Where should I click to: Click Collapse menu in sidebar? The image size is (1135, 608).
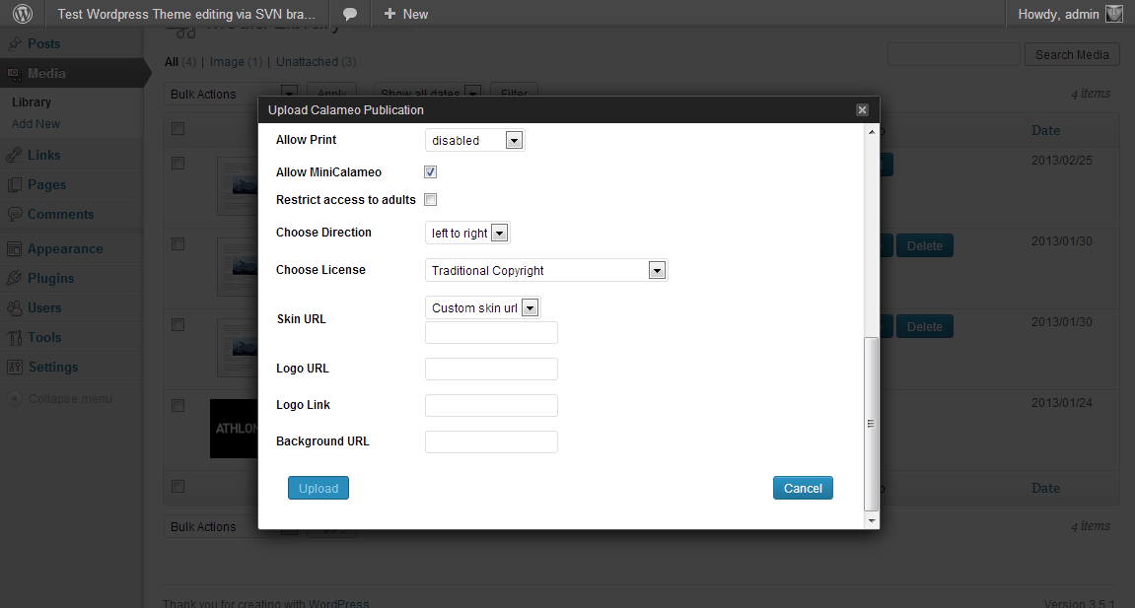pos(69,398)
